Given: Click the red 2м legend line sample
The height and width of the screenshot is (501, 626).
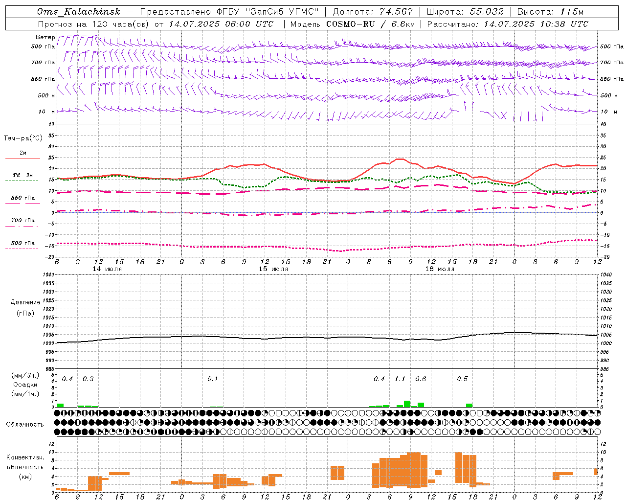Looking at the screenshot, I should tap(22, 158).
